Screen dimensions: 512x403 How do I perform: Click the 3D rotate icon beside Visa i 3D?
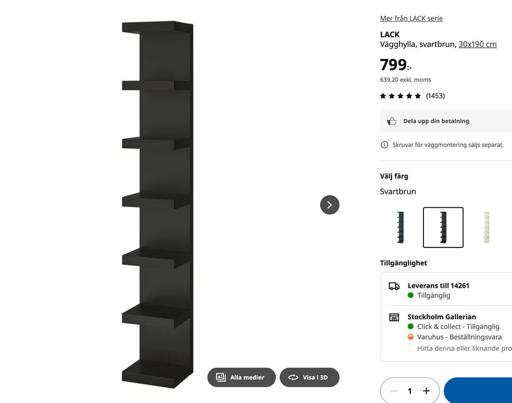[293, 377]
